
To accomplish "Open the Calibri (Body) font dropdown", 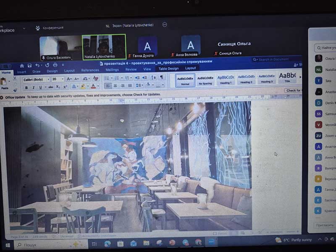I will pos(35,79).
